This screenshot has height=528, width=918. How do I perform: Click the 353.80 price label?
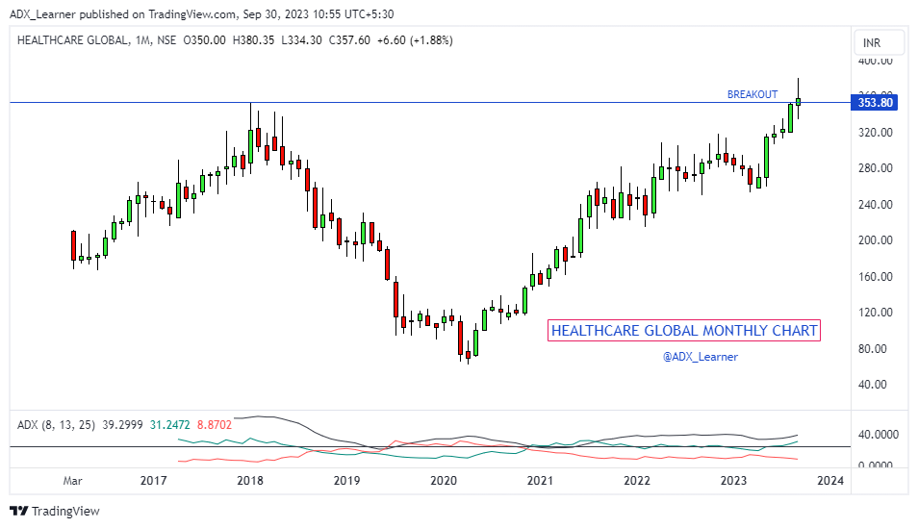pos(876,103)
